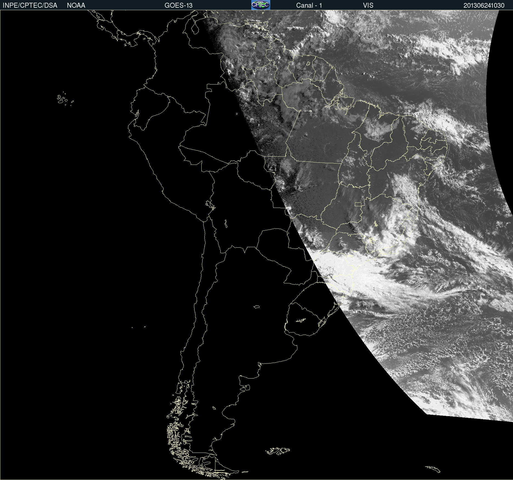Image resolution: width=513 pixels, height=480 pixels.
Task: Click the CPTEC logo in the header
Action: pos(261,5)
